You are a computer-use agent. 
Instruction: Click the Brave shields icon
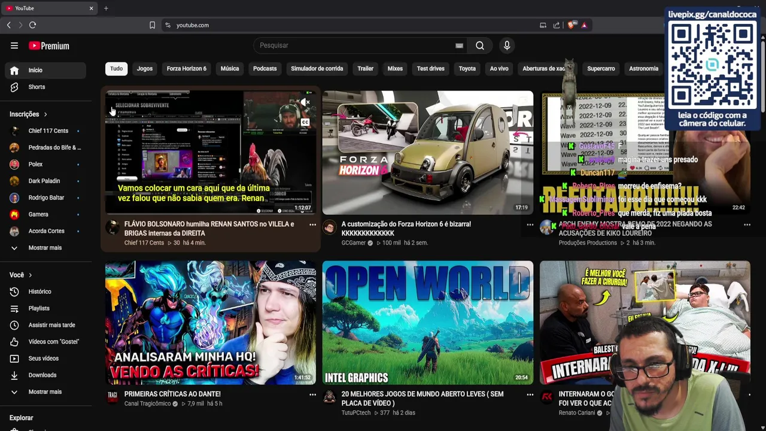pos(571,25)
